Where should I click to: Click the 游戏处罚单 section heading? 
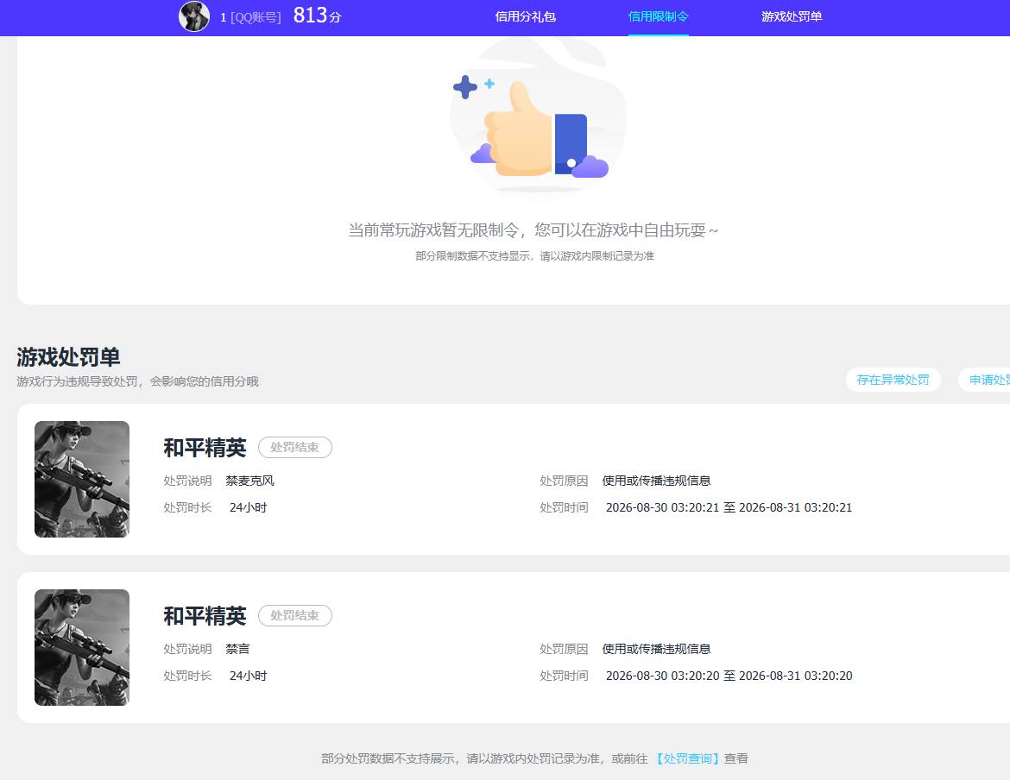click(68, 356)
